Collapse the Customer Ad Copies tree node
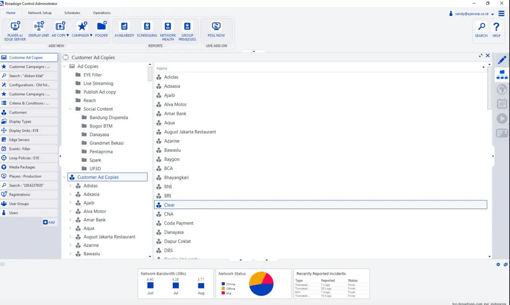This screenshot has width=510, height=305. click(x=65, y=177)
